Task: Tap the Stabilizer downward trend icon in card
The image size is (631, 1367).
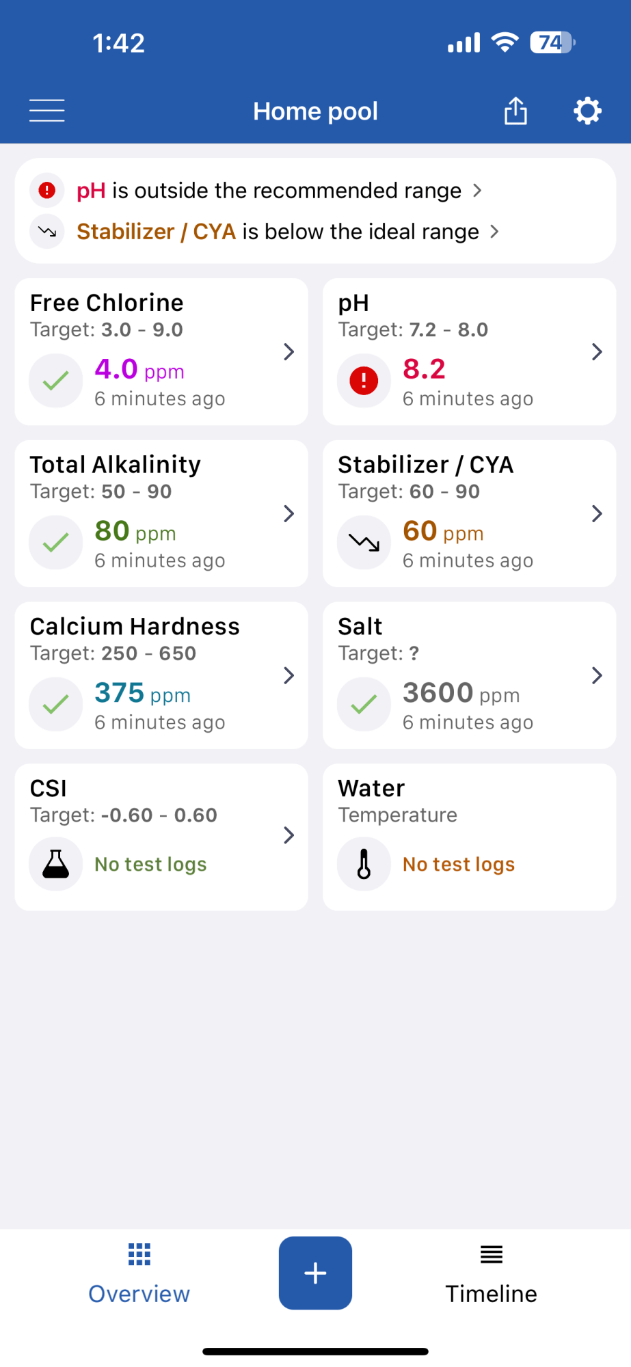Action: pyautogui.click(x=364, y=543)
